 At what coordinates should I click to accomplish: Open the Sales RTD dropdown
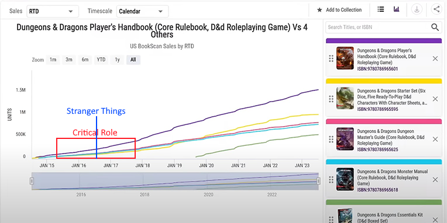pos(53,11)
